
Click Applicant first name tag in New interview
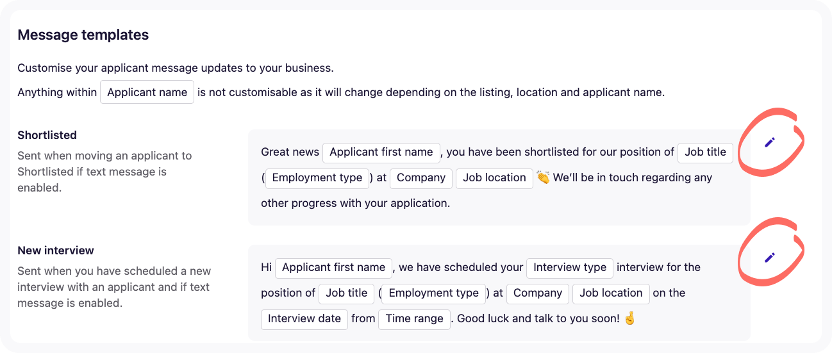point(334,267)
